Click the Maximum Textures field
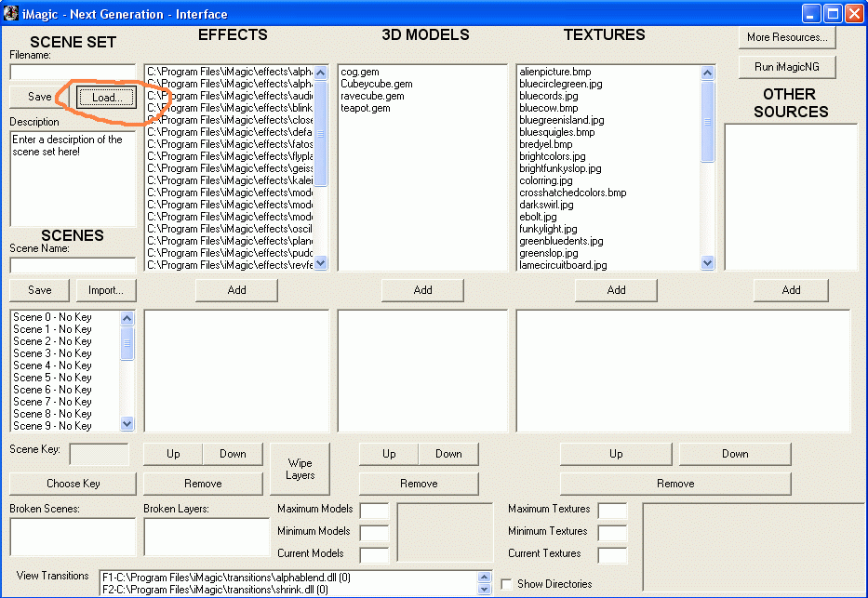 (x=612, y=510)
